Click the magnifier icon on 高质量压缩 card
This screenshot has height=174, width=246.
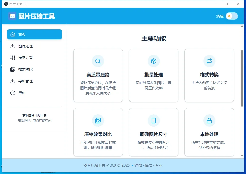(x=98, y=61)
